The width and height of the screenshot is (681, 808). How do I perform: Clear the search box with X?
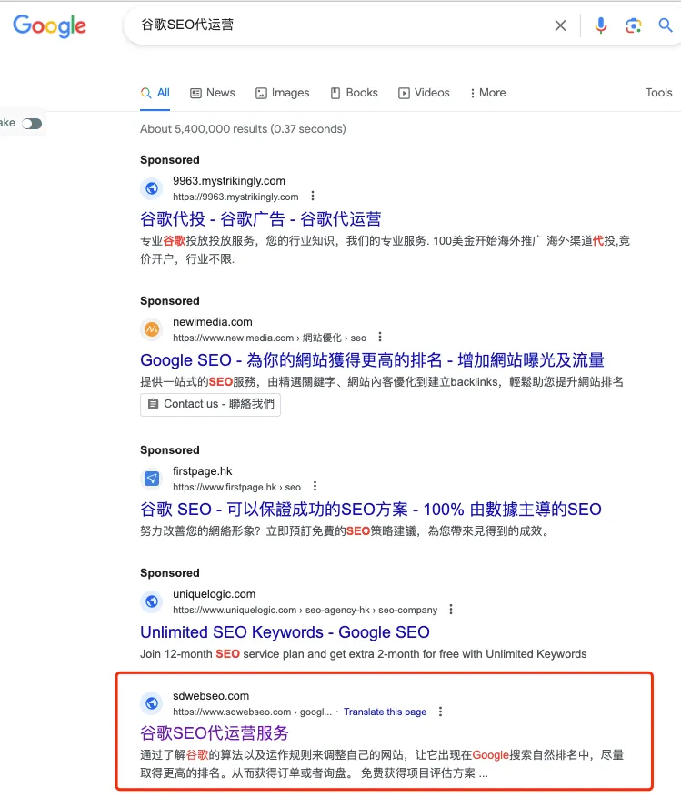coord(561,25)
